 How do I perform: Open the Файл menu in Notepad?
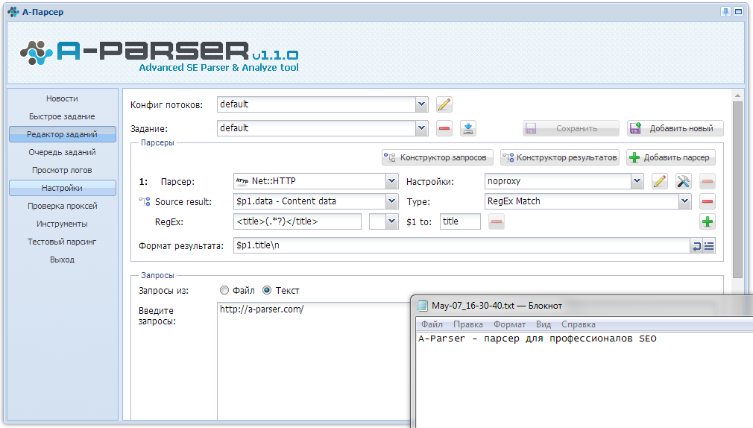click(432, 324)
